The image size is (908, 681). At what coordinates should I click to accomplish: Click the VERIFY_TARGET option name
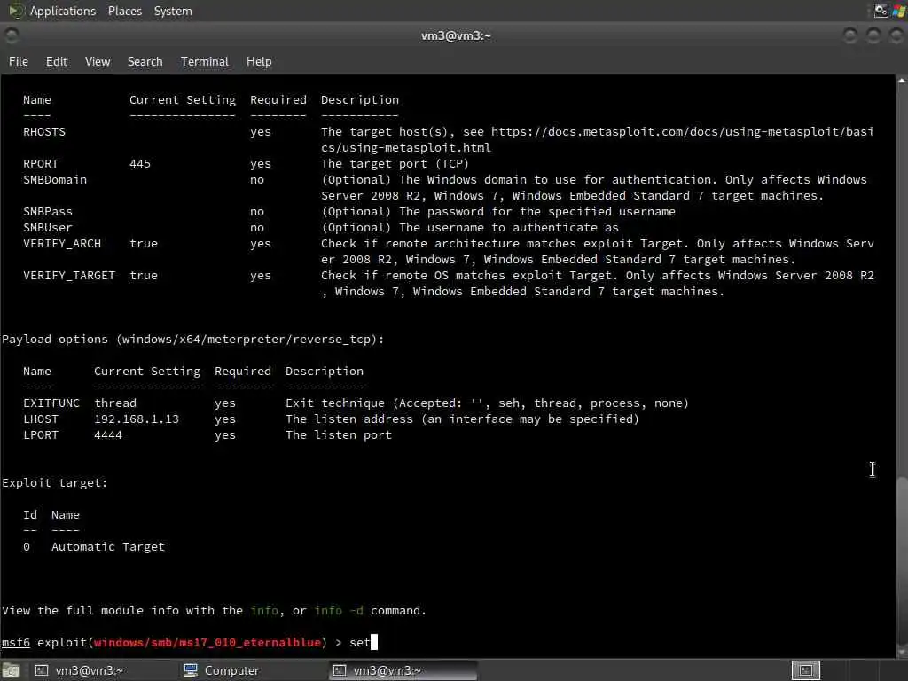tap(69, 276)
